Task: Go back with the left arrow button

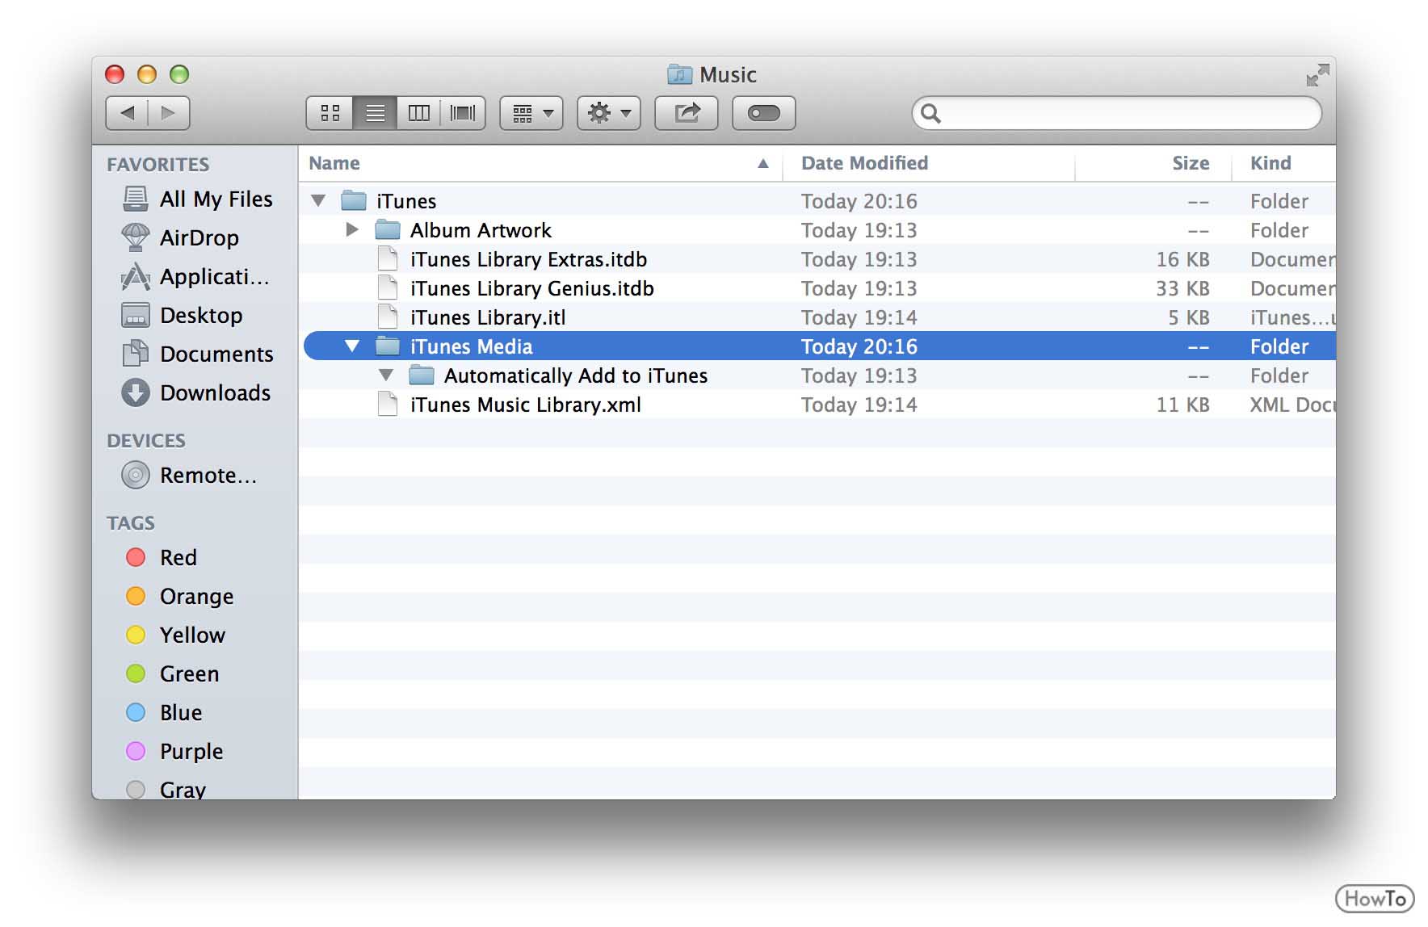Action: (127, 113)
